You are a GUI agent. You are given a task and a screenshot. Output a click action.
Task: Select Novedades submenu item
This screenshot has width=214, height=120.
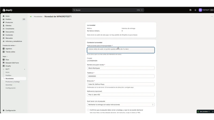10,78
